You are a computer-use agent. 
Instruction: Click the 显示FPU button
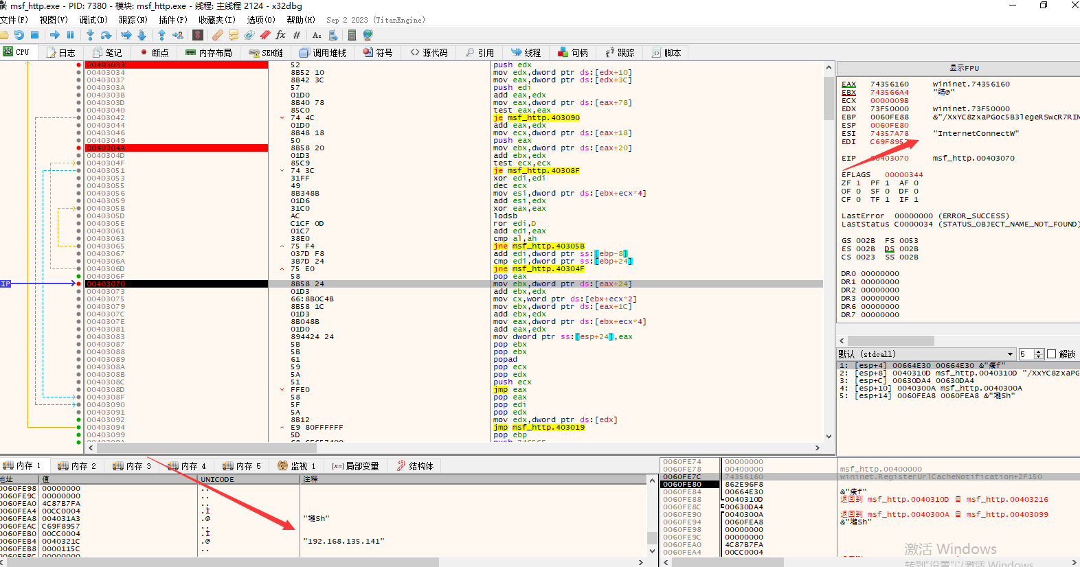coord(964,68)
